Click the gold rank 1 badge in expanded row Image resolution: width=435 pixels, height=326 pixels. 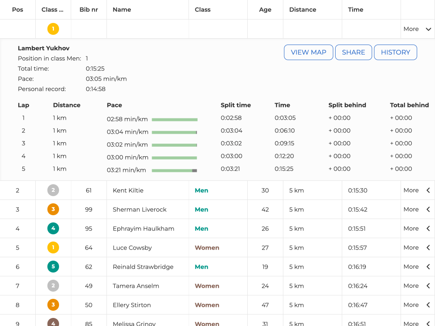pos(53,29)
